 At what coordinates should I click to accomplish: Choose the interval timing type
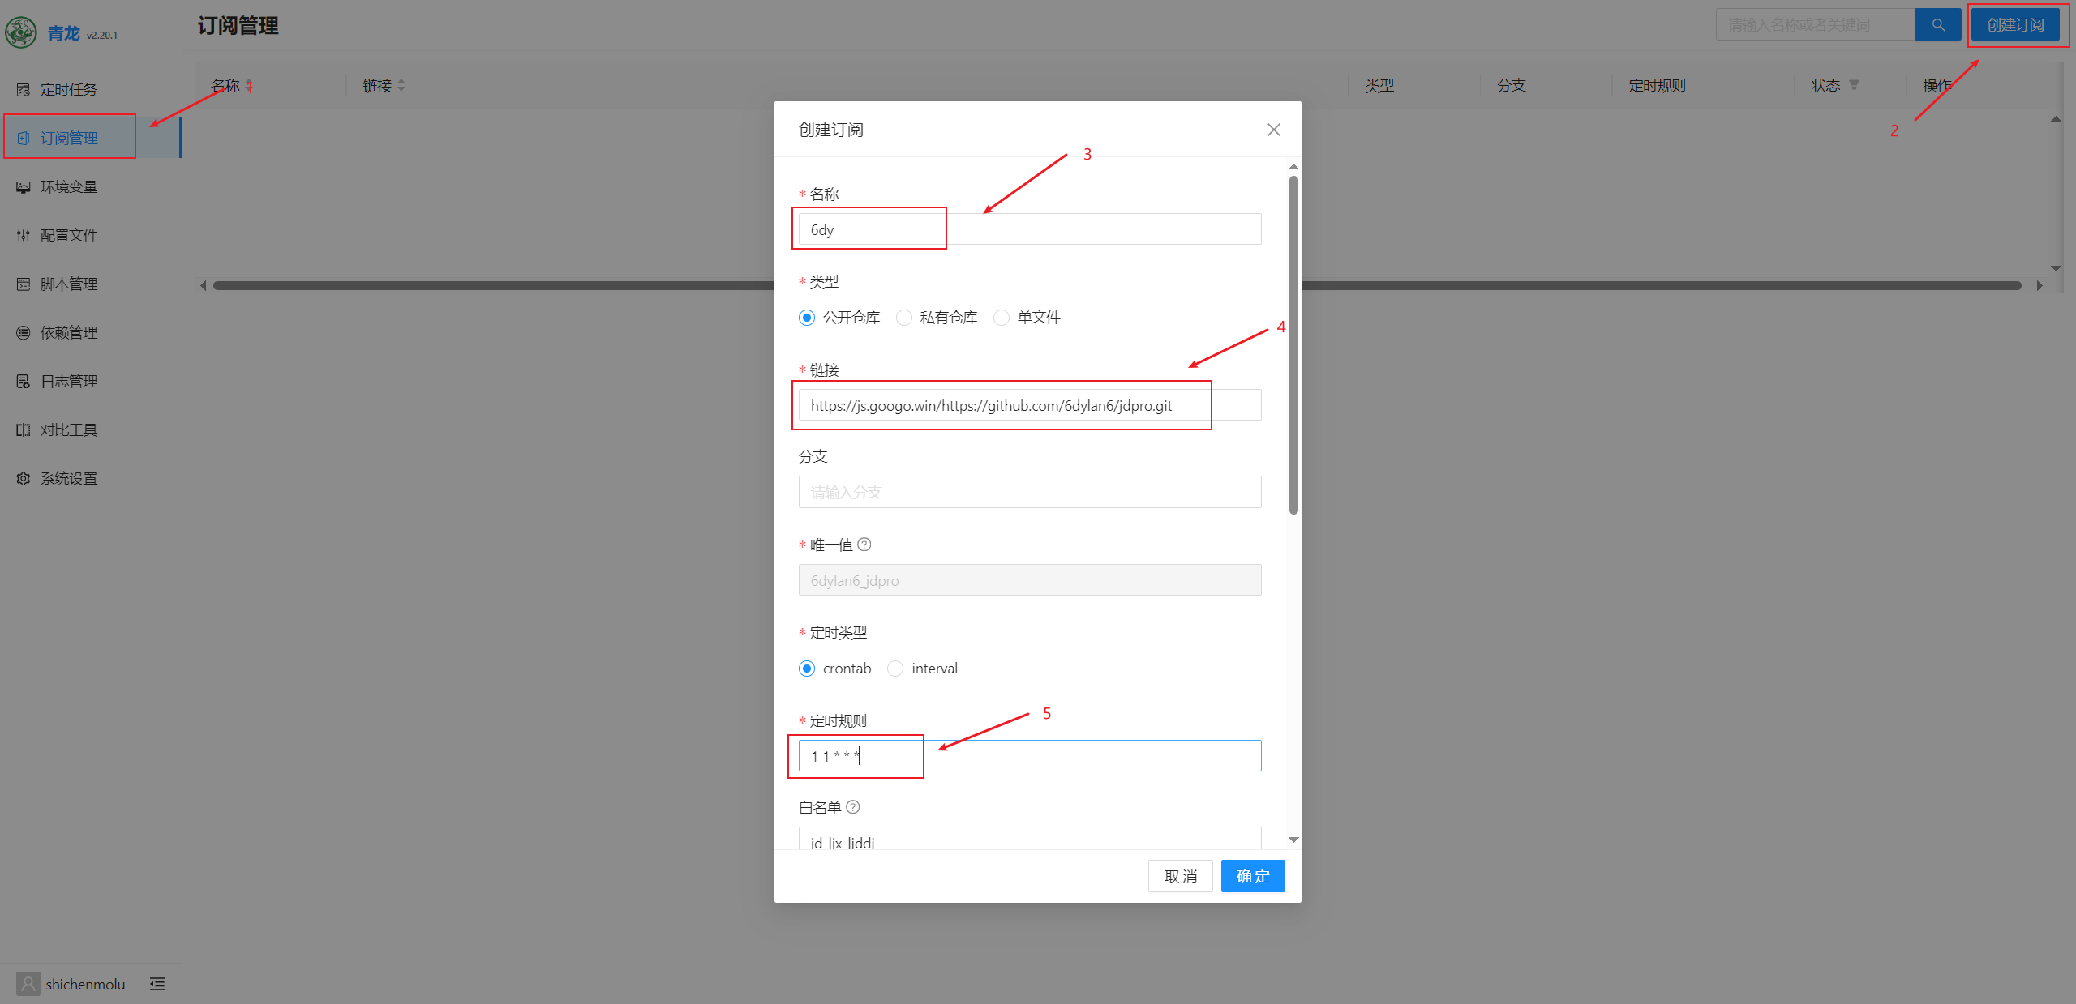click(x=895, y=669)
